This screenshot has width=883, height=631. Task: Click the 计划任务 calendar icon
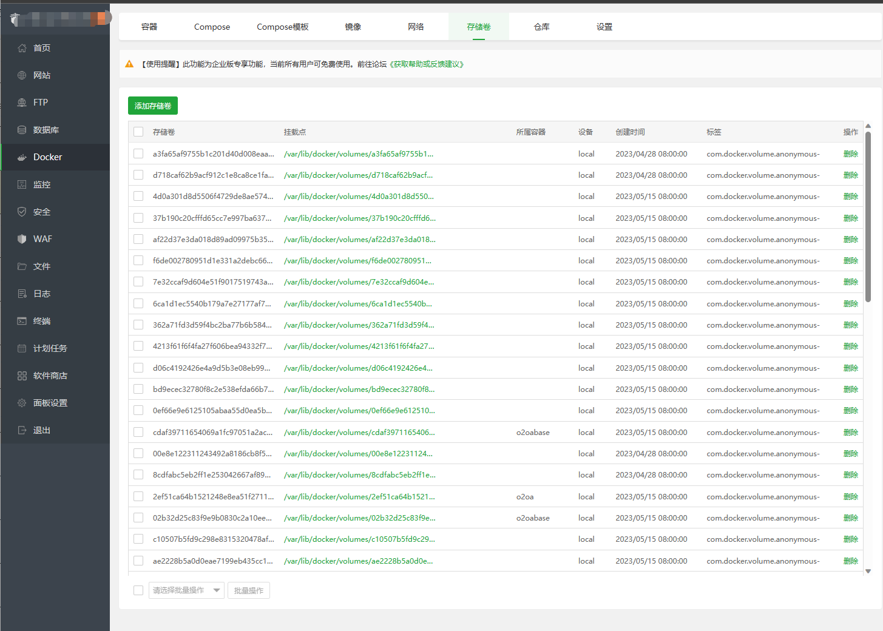(22, 348)
